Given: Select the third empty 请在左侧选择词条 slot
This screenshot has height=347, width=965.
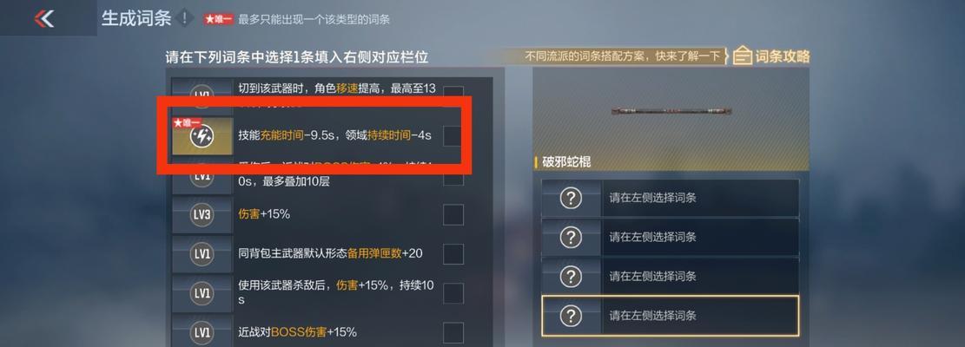Looking at the screenshot, I should (671, 277).
